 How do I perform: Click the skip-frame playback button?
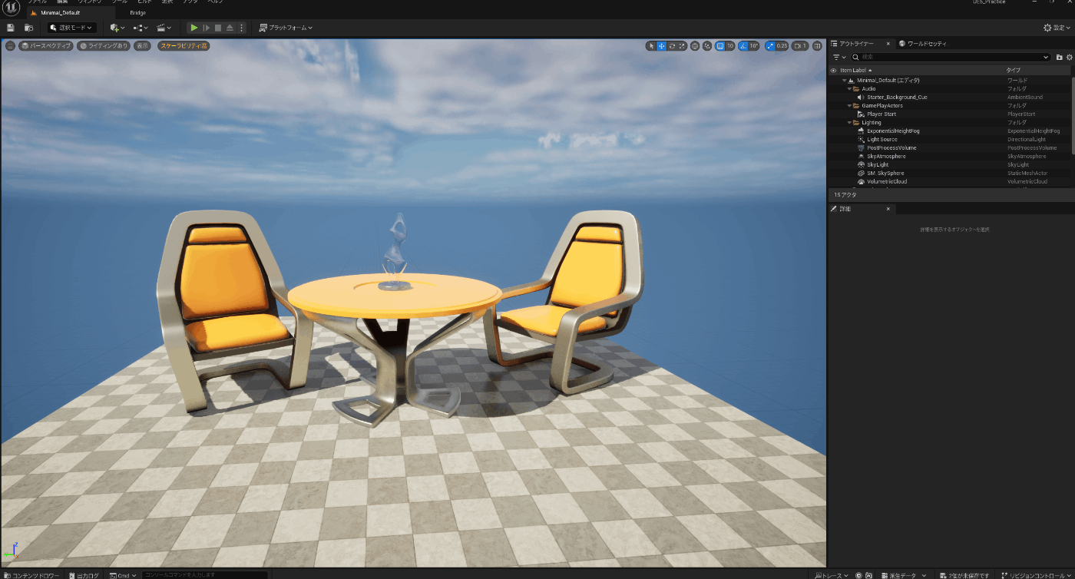pos(206,28)
